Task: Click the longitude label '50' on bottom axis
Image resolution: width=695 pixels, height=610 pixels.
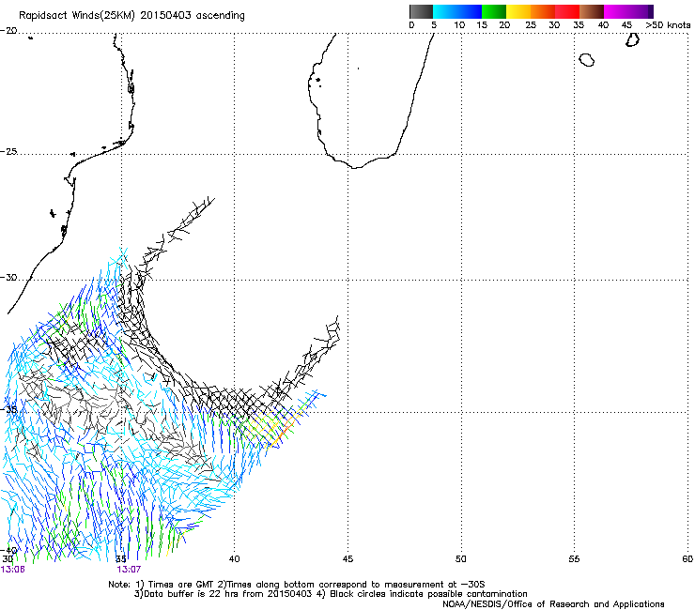Action: tap(460, 559)
